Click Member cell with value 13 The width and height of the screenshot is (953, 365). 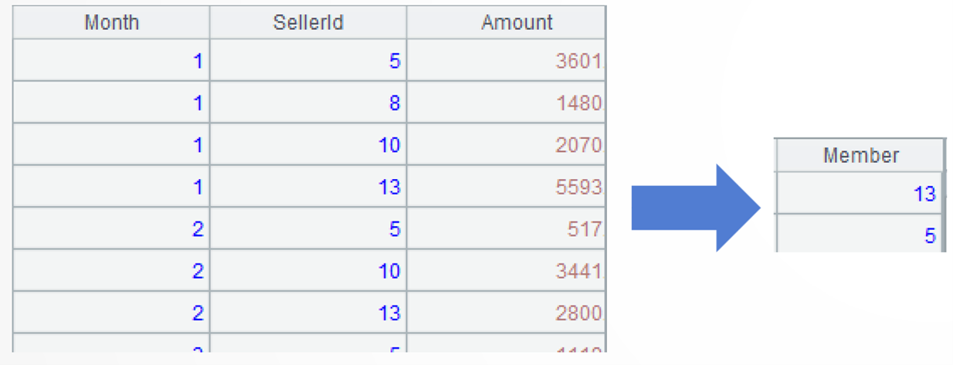860,194
